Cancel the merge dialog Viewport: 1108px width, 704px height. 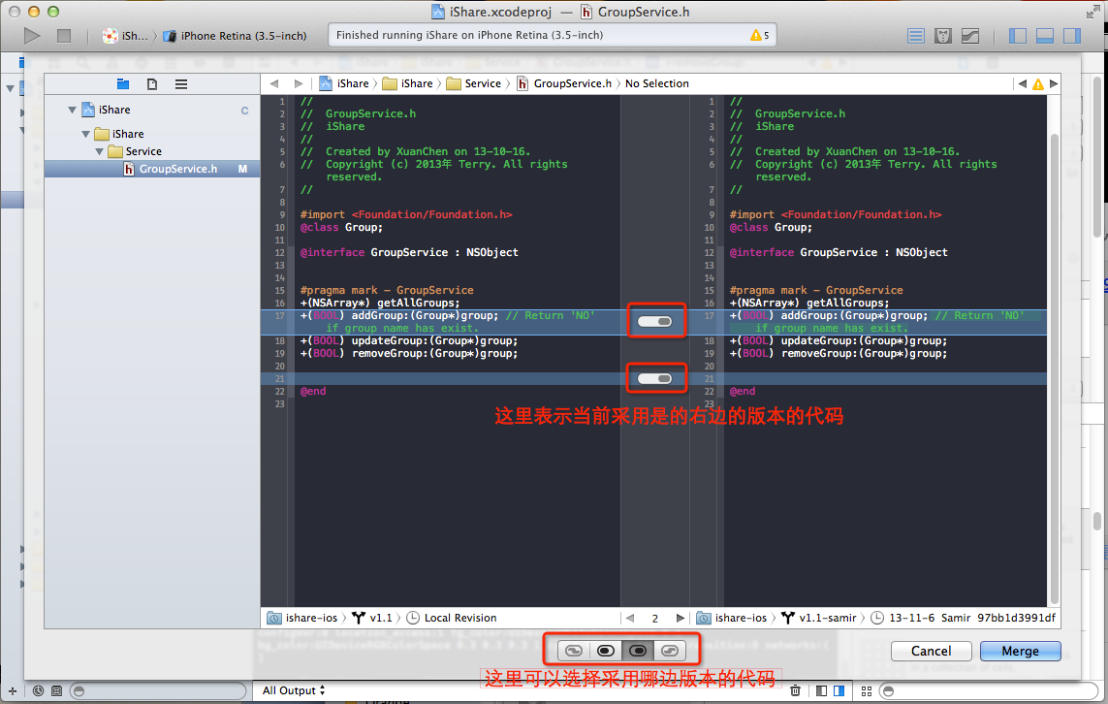931,651
